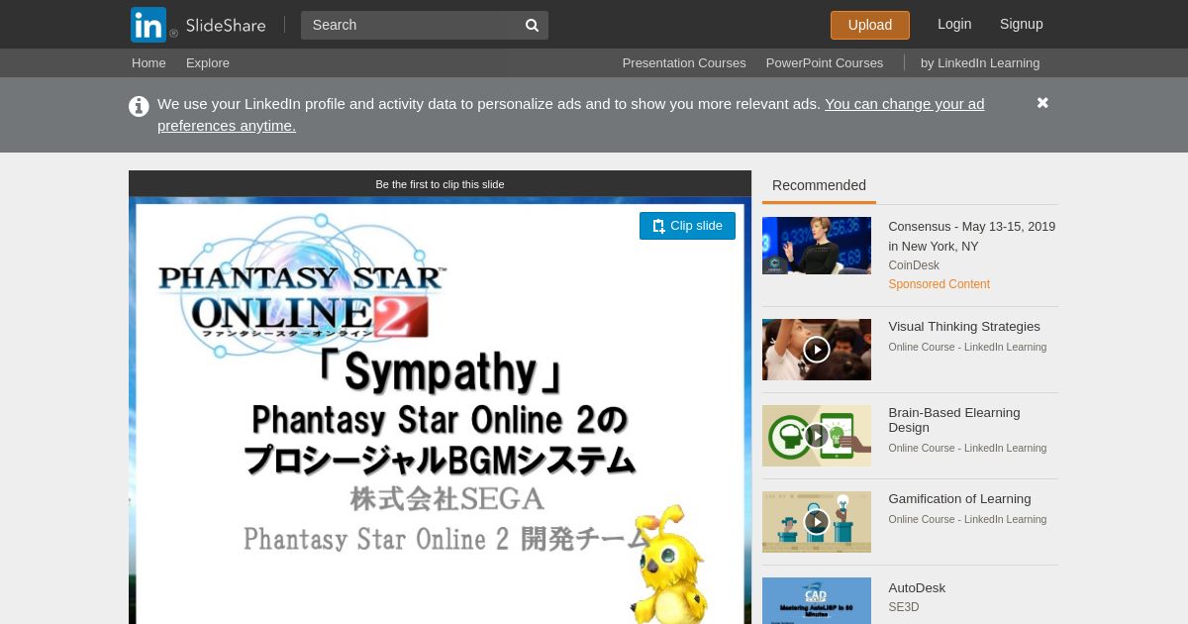The width and height of the screenshot is (1188, 624).
Task: Click the Clip slide button
Action: click(x=687, y=226)
